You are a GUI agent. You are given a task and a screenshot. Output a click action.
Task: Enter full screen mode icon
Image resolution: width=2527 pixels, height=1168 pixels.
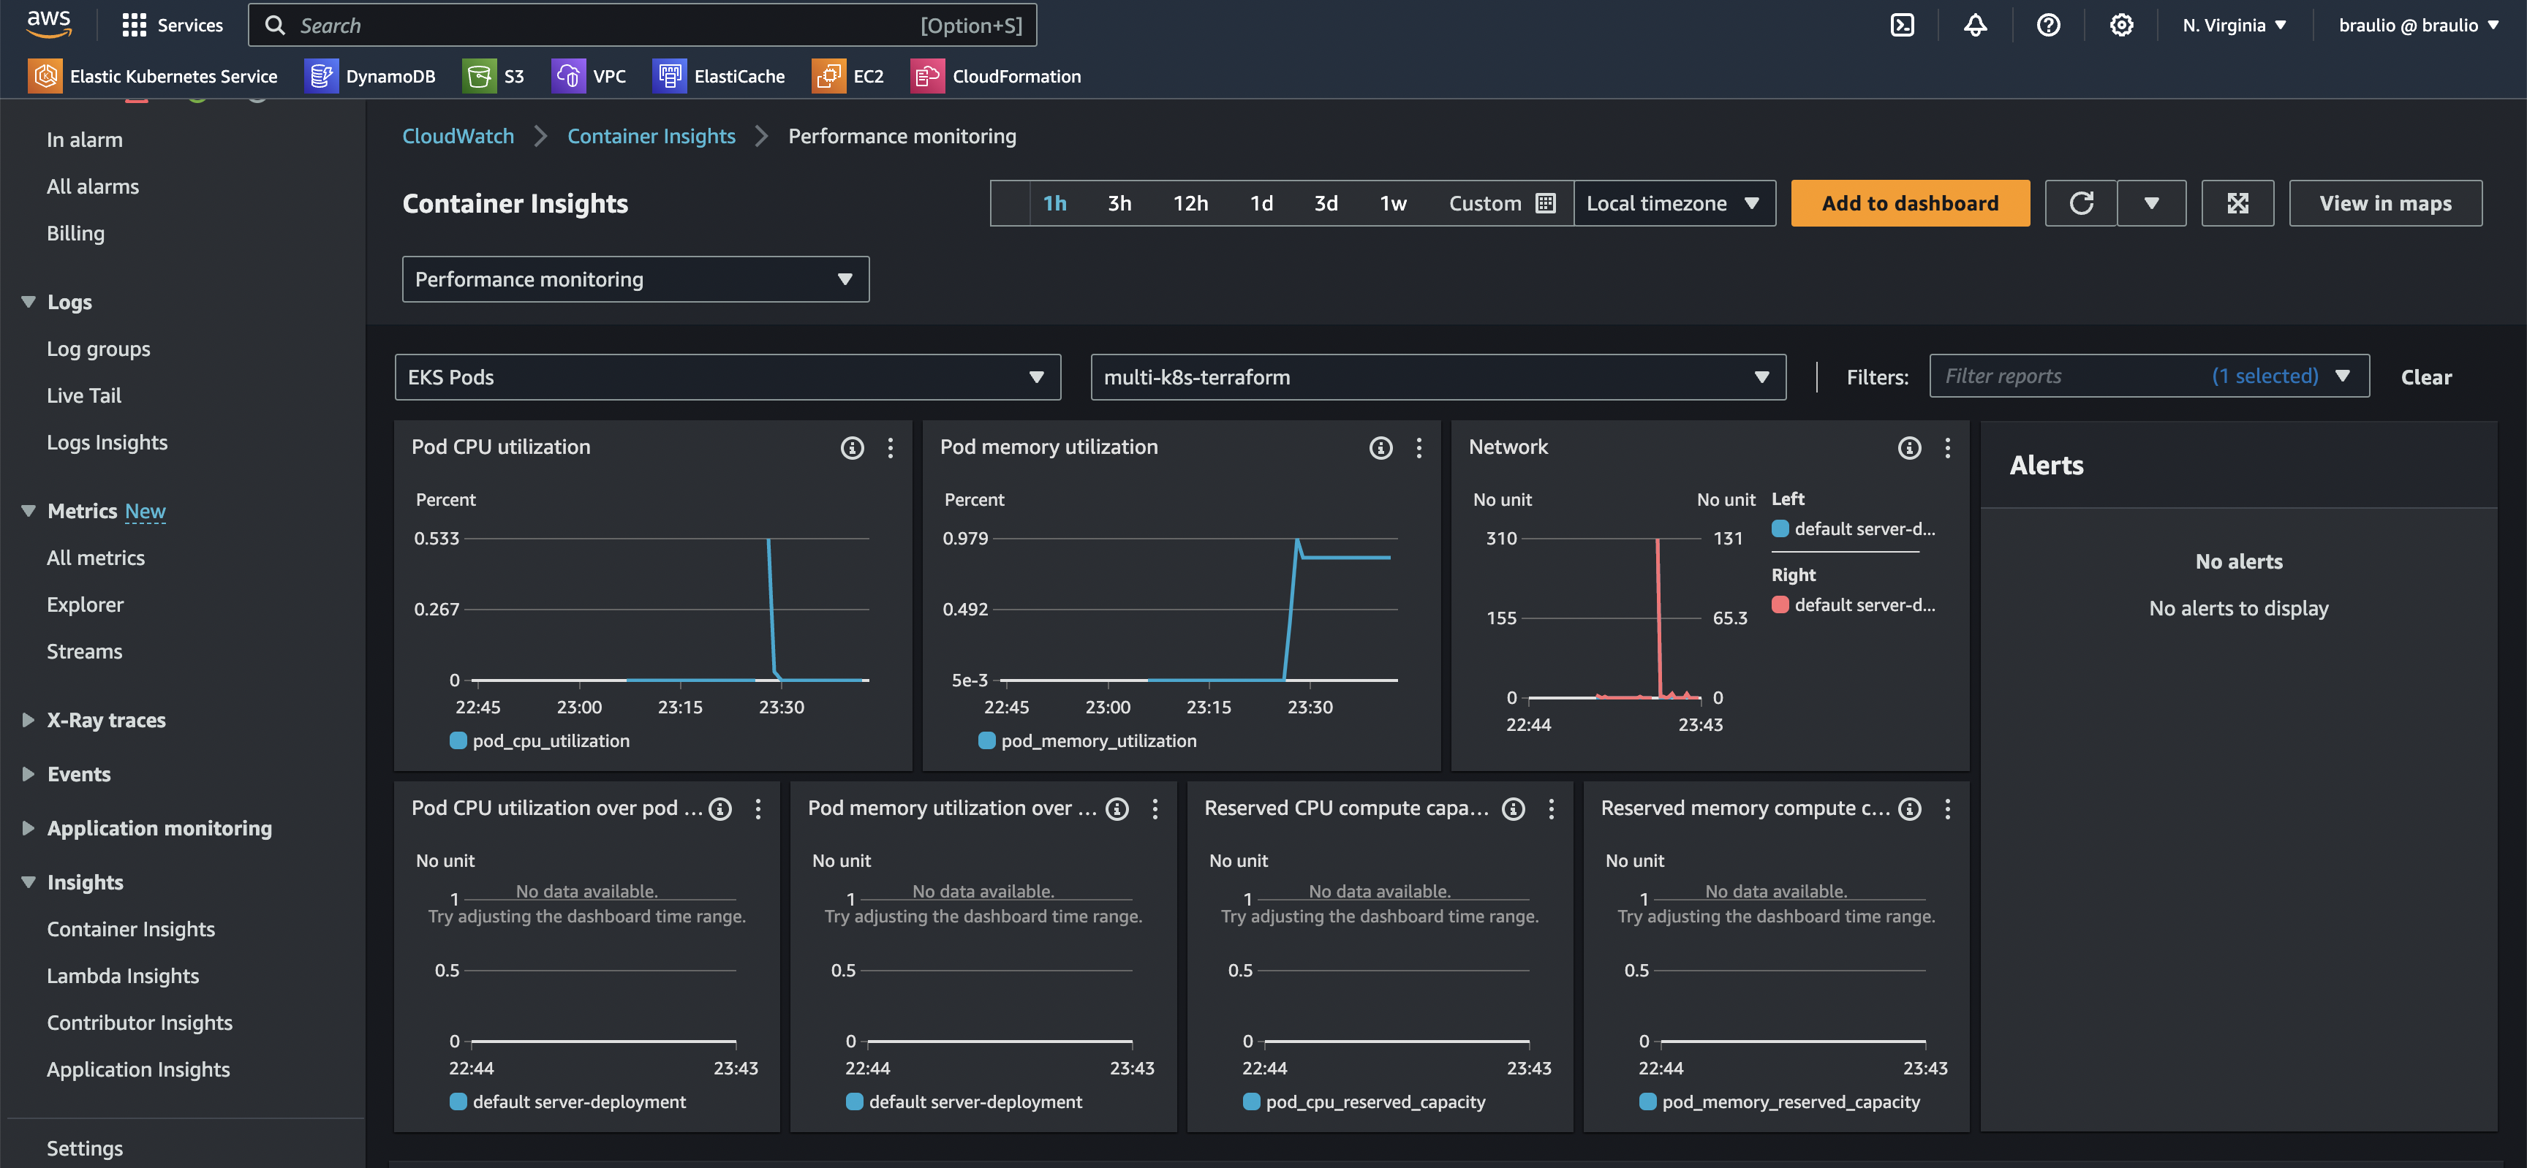tap(2237, 203)
